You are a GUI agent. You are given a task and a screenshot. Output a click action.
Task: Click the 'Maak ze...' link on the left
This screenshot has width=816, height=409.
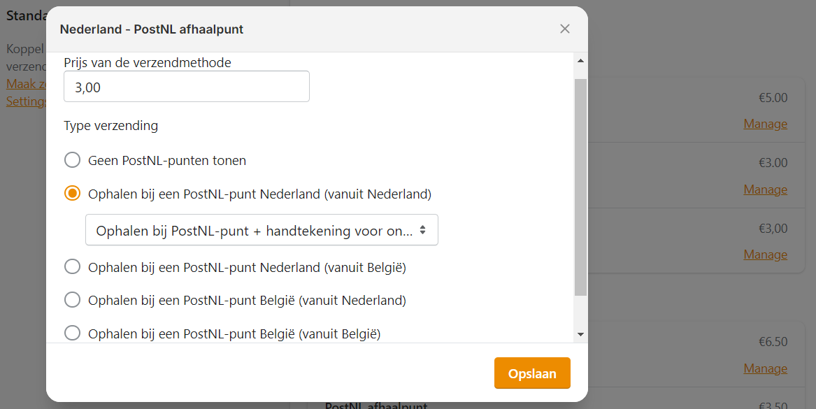pyautogui.click(x=25, y=83)
